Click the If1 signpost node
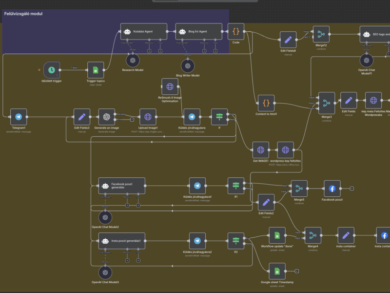The image size is (390, 293). point(236,186)
